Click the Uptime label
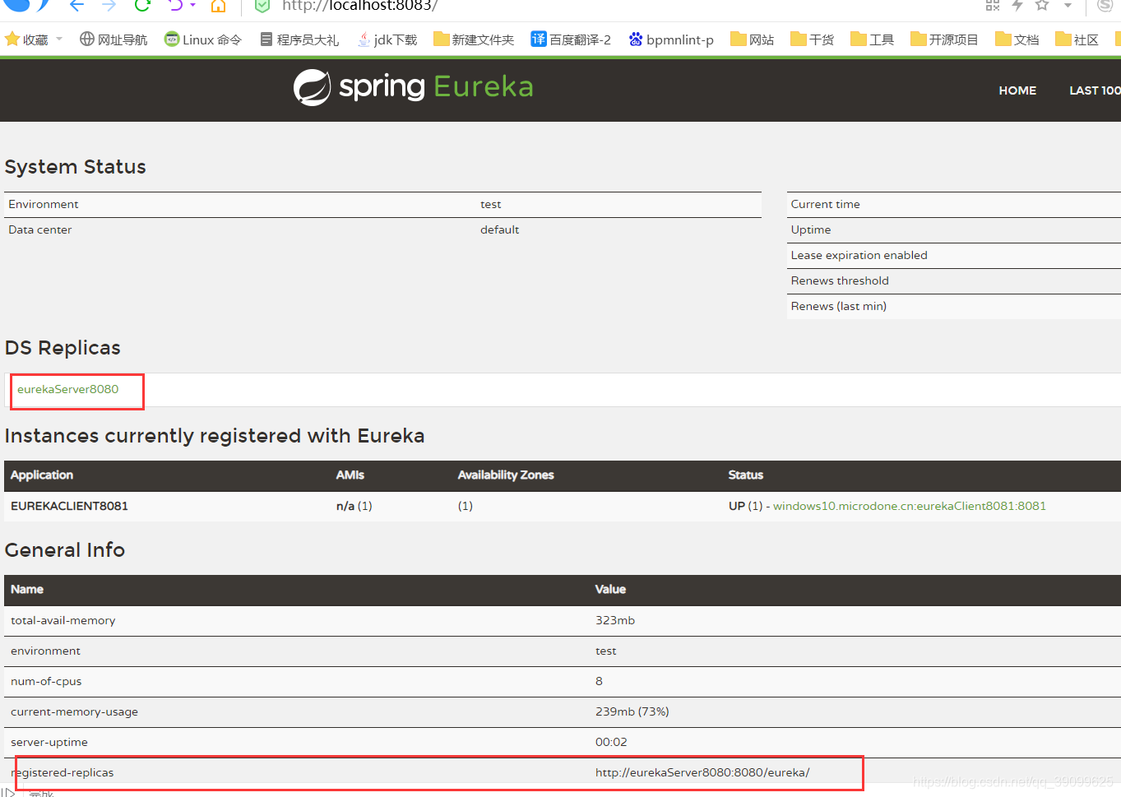The image size is (1121, 797). coord(811,230)
